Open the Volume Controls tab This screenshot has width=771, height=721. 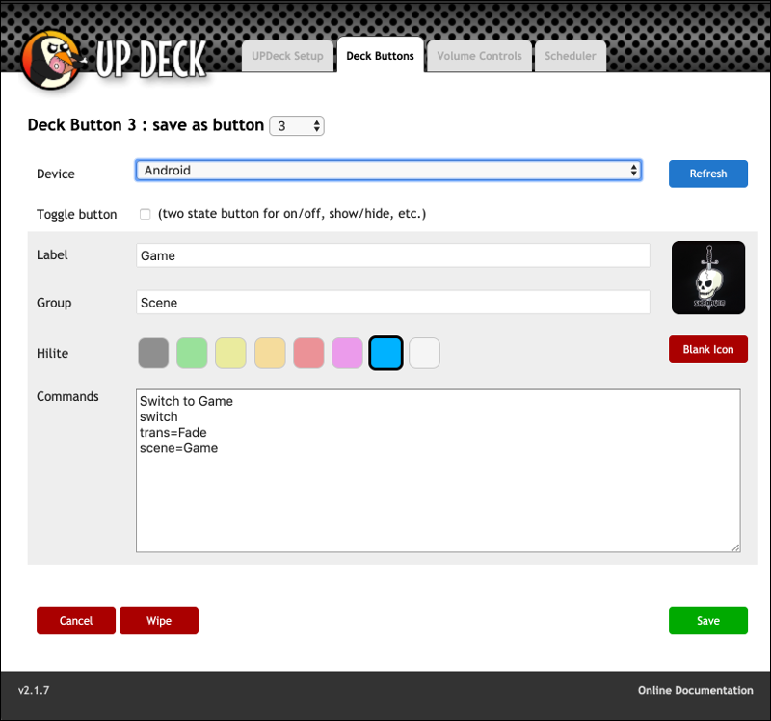tap(479, 56)
